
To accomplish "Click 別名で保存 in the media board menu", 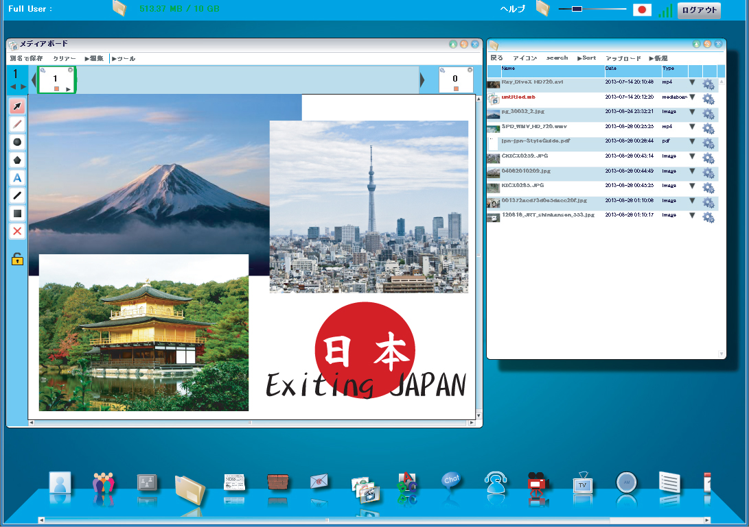I will click(x=26, y=59).
